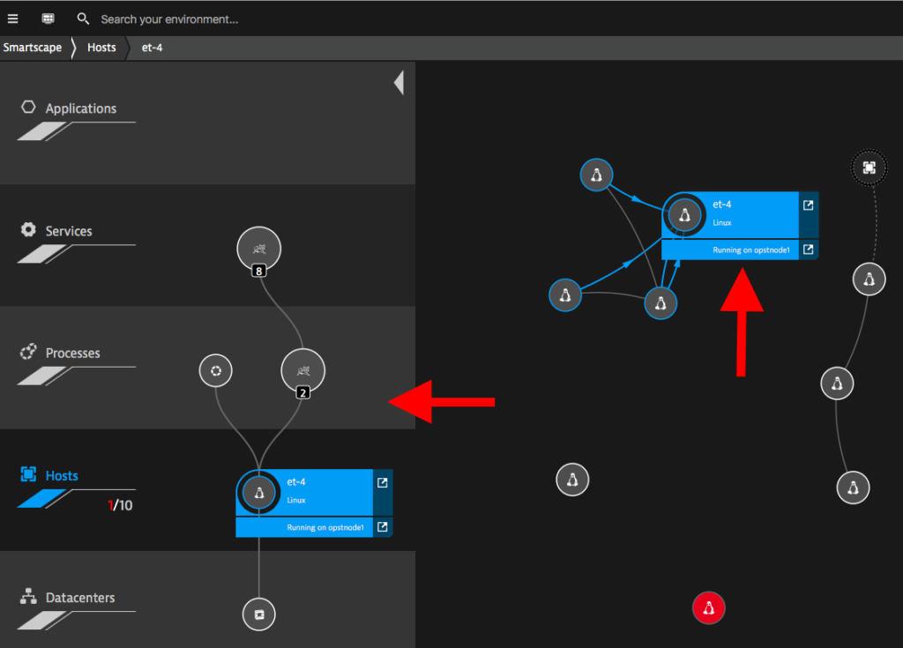Click the blue Hosts layer icon
The image size is (903, 648).
28,474
